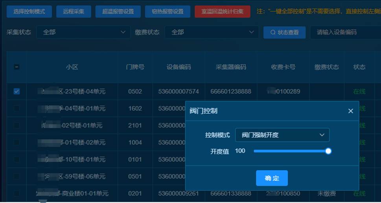Screen dimensions: 381x203
Task: Click the 设备编码 column header
Action: tap(179, 67)
